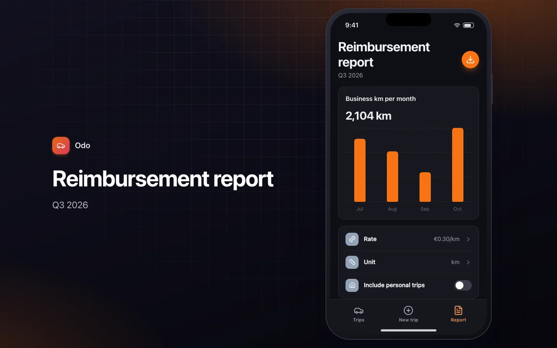Click the Q3 2026 text under left headline
This screenshot has height=348, width=557.
[x=70, y=205]
